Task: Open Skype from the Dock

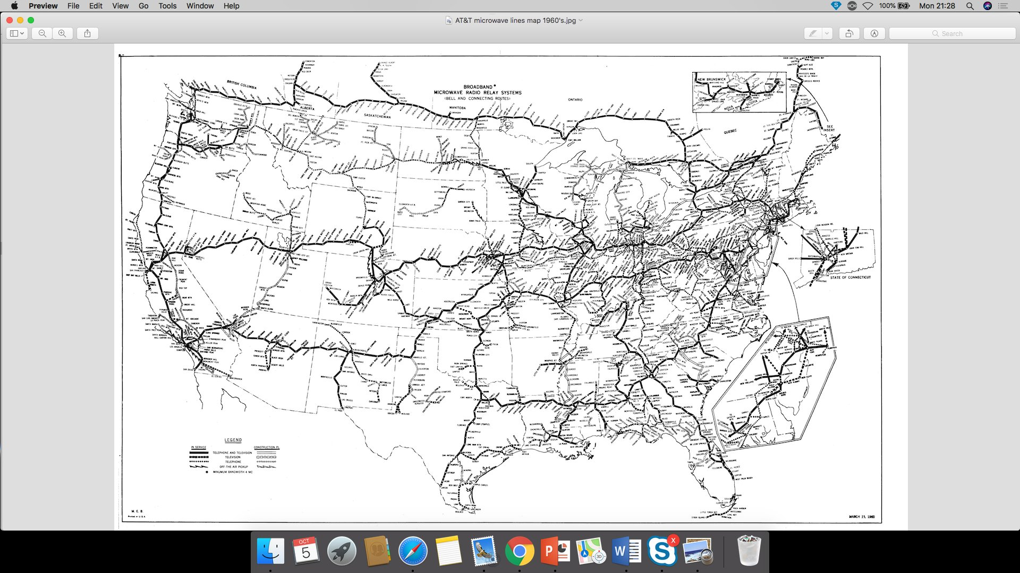Action: [662, 551]
